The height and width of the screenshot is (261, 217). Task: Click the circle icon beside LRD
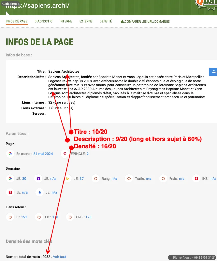[70, 217]
